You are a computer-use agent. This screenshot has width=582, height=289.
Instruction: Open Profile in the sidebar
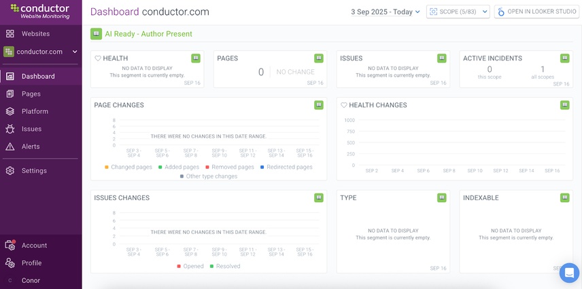point(31,263)
